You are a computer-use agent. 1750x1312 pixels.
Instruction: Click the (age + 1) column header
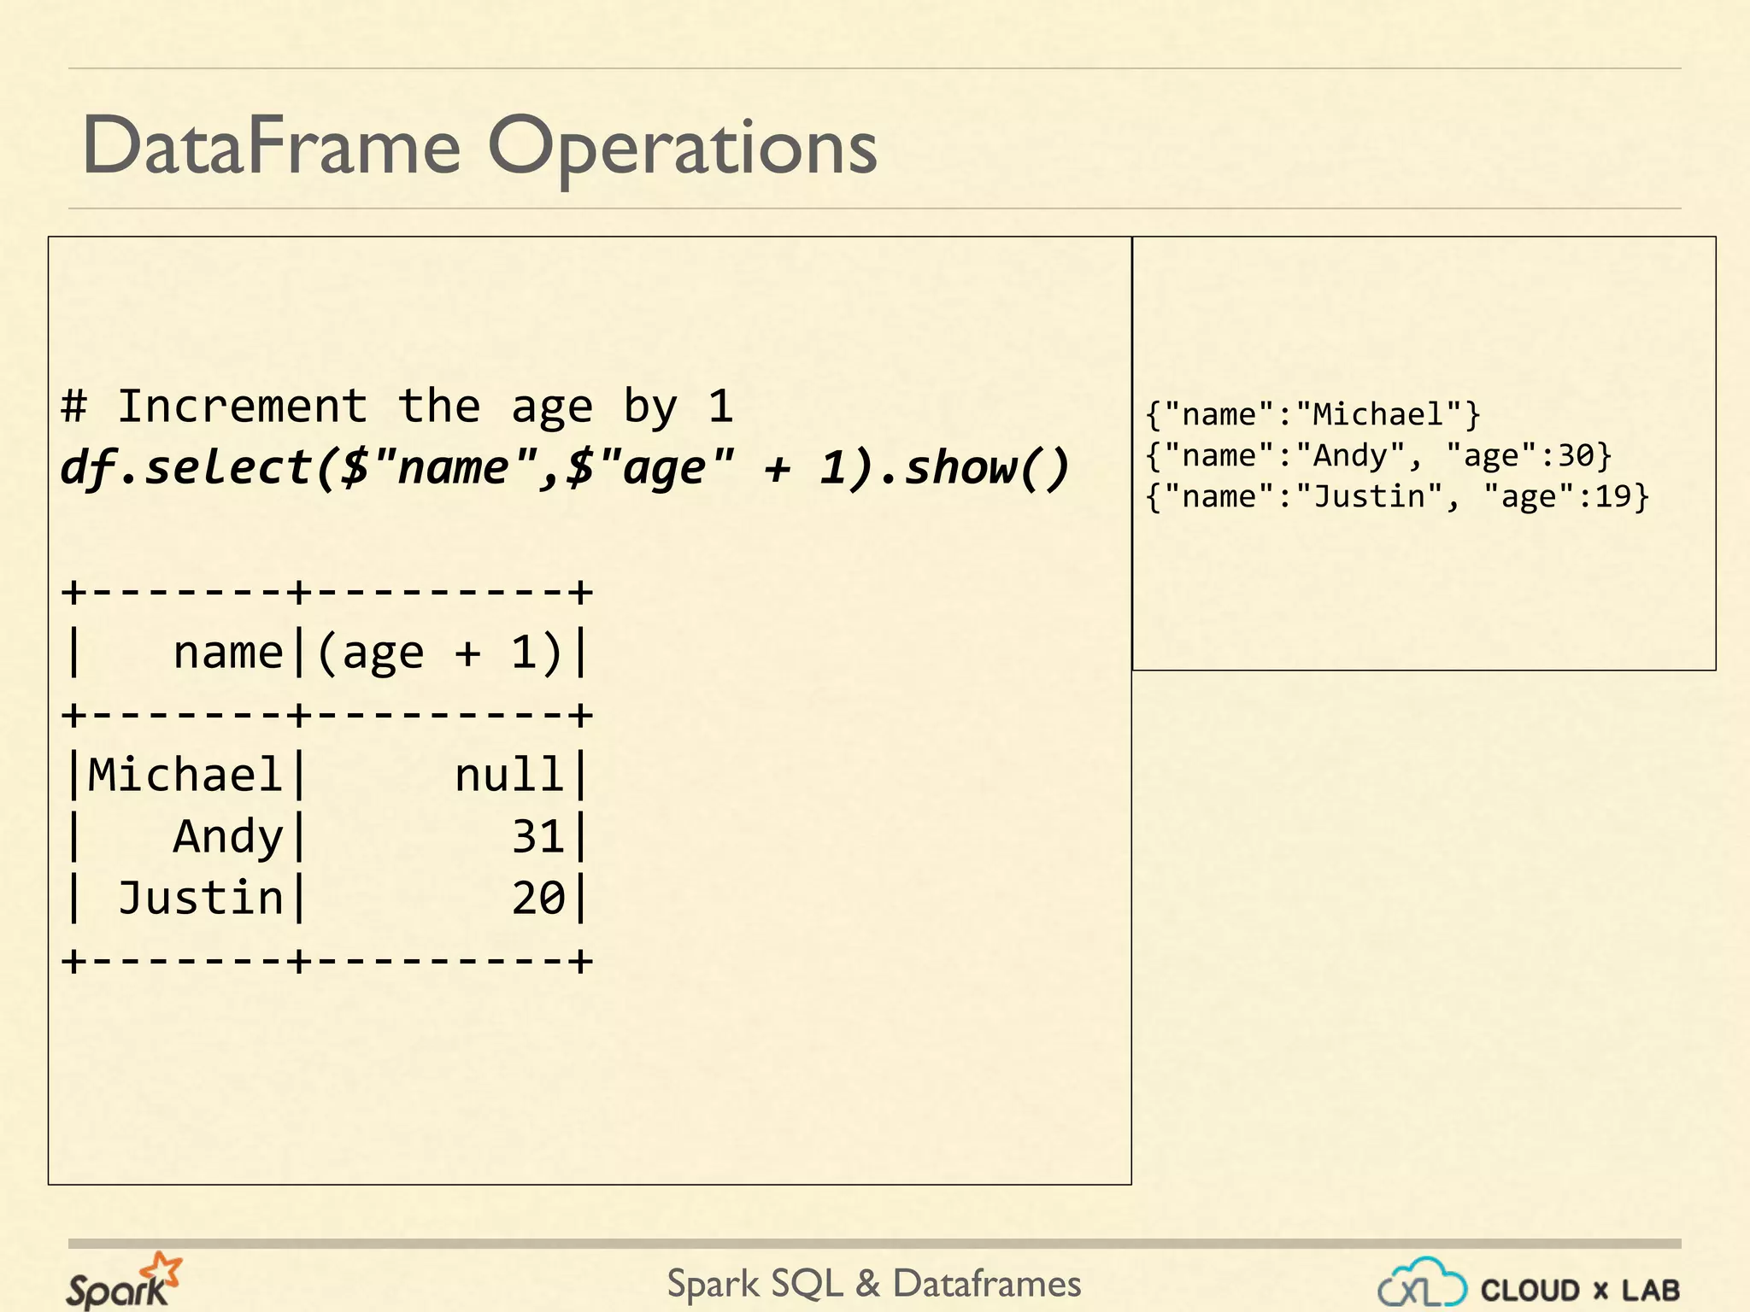pyautogui.click(x=439, y=653)
